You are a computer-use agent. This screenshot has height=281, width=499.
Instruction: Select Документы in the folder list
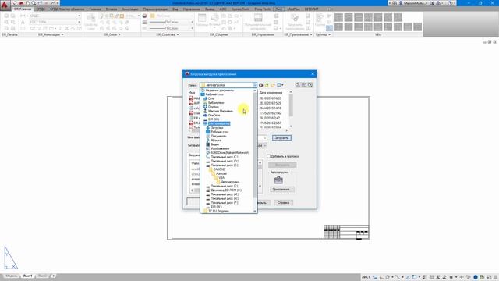[218, 136]
